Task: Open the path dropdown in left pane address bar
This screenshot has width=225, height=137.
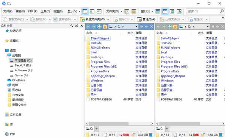Action: (136, 27)
